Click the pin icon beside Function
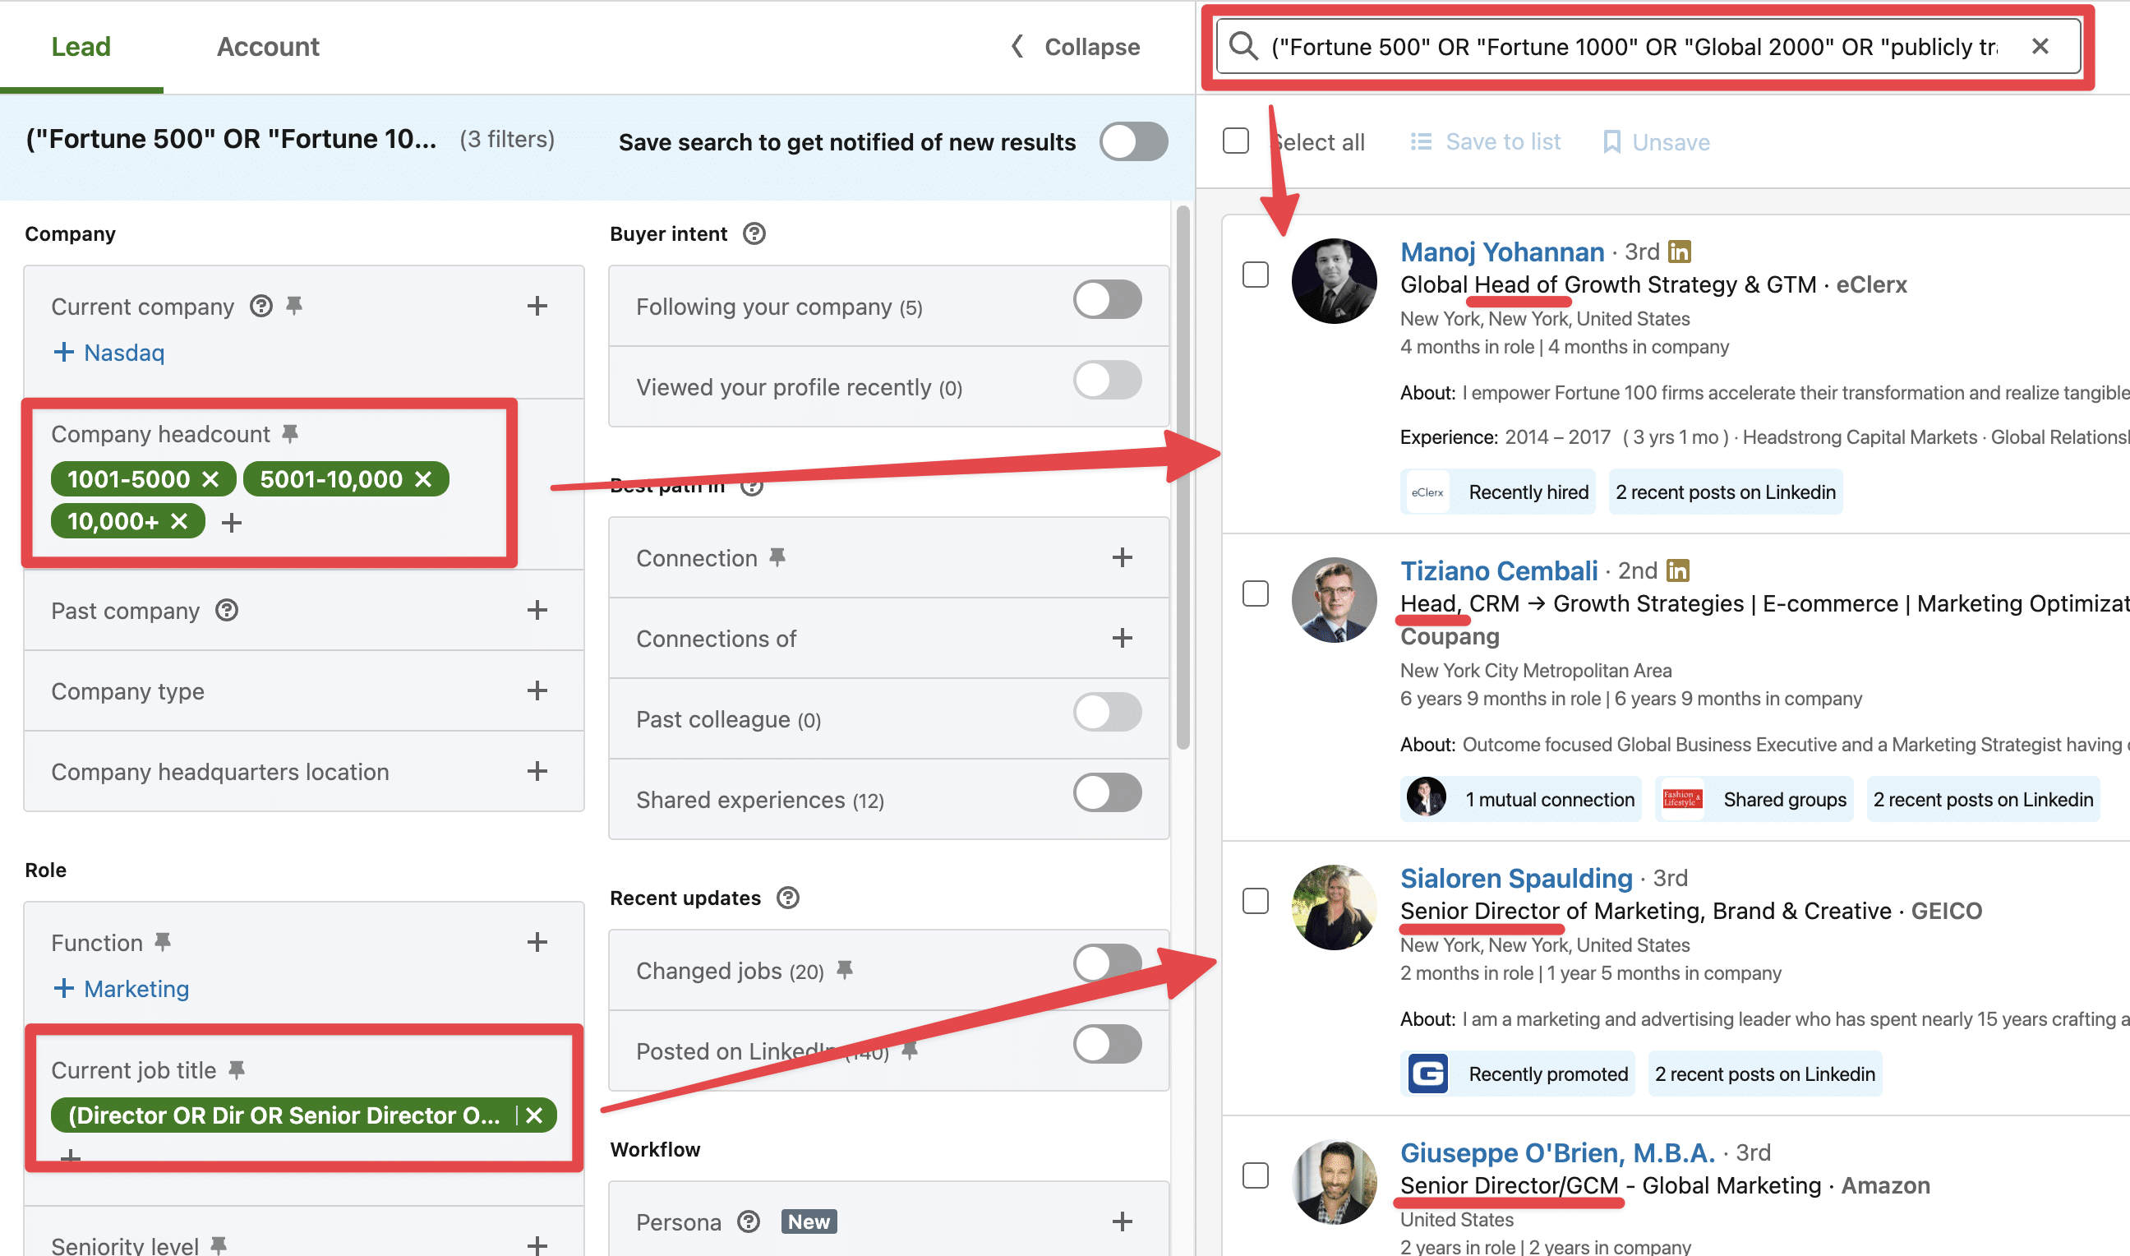This screenshot has width=2130, height=1256. coord(163,941)
